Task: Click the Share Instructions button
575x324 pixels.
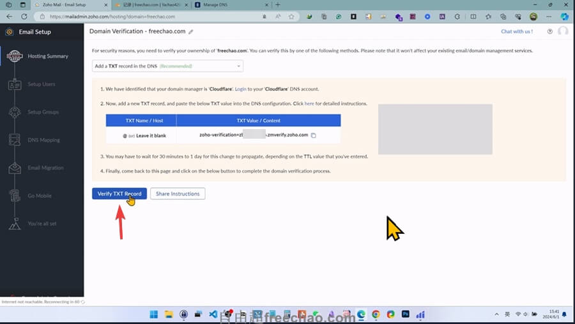Action: click(178, 194)
